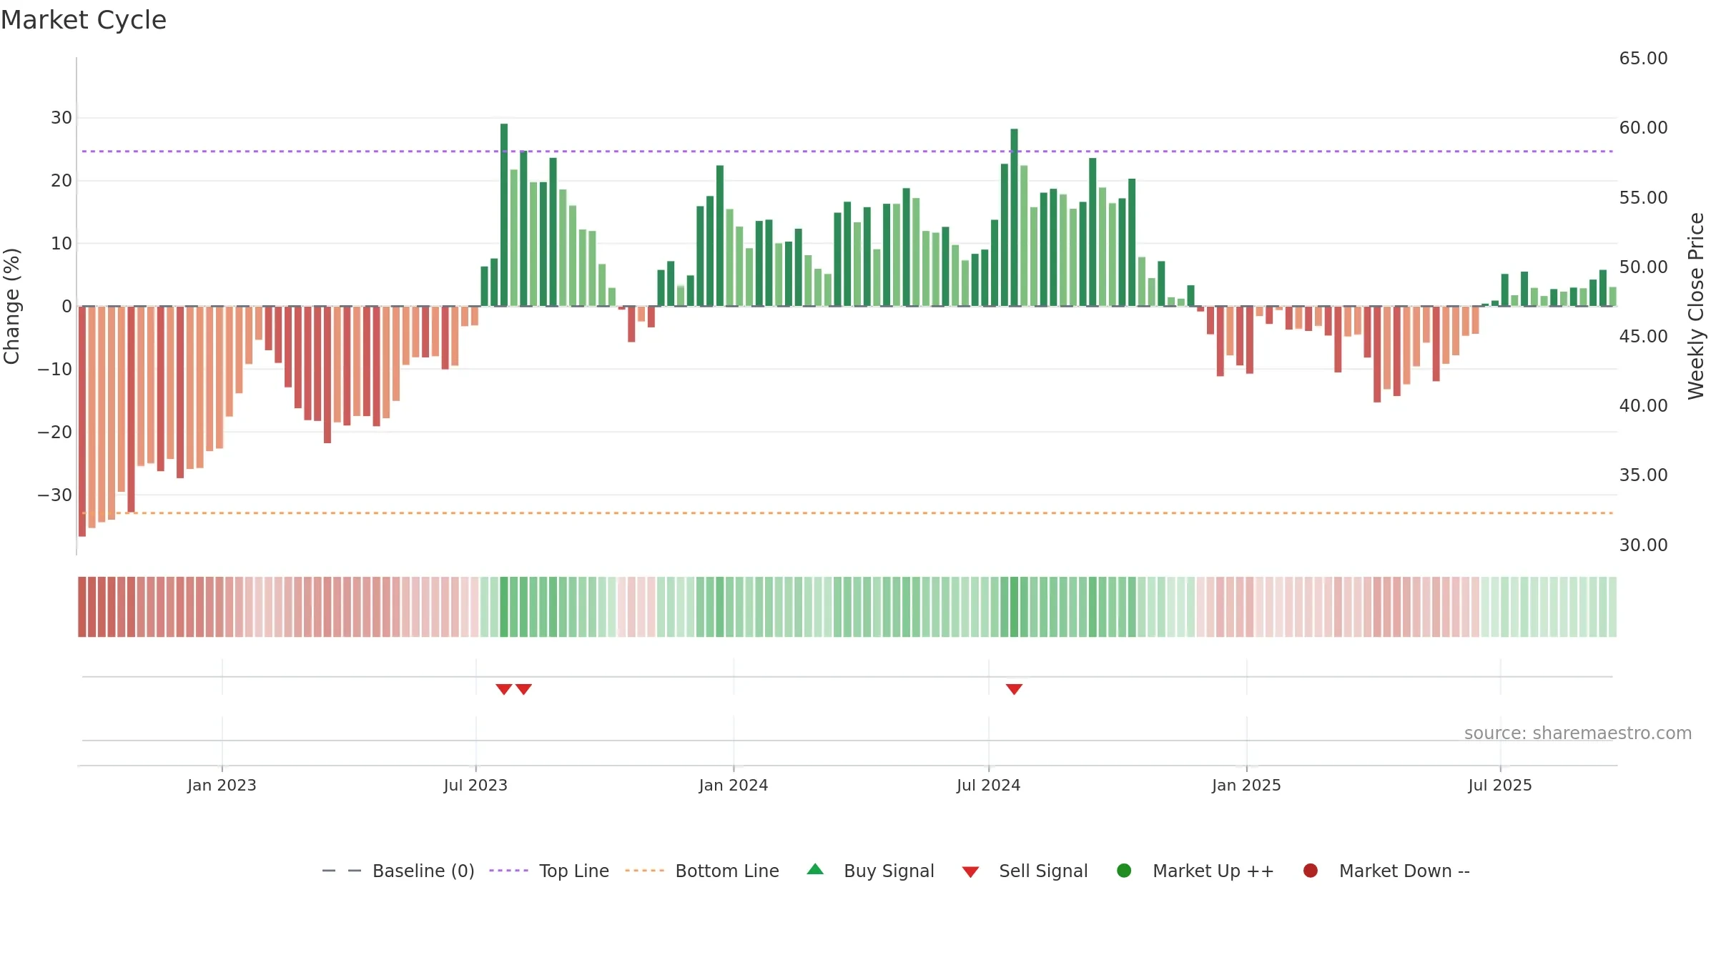Click the orange dotted Bottom Line legend swatch

644,871
